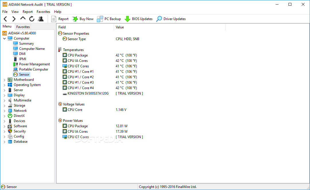Image resolution: width=310 pixels, height=190 pixels.
Task: Expand the Motherboard node
Action: (4, 80)
